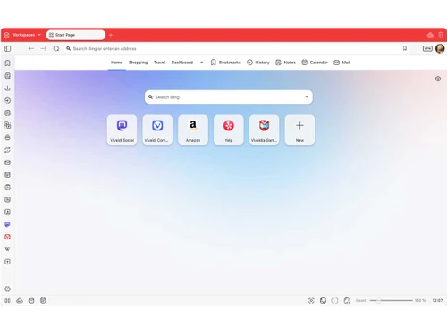Image resolution: width=447 pixels, height=335 pixels.
Task: Open the Search Bing dropdown arrow
Action: coord(307,97)
